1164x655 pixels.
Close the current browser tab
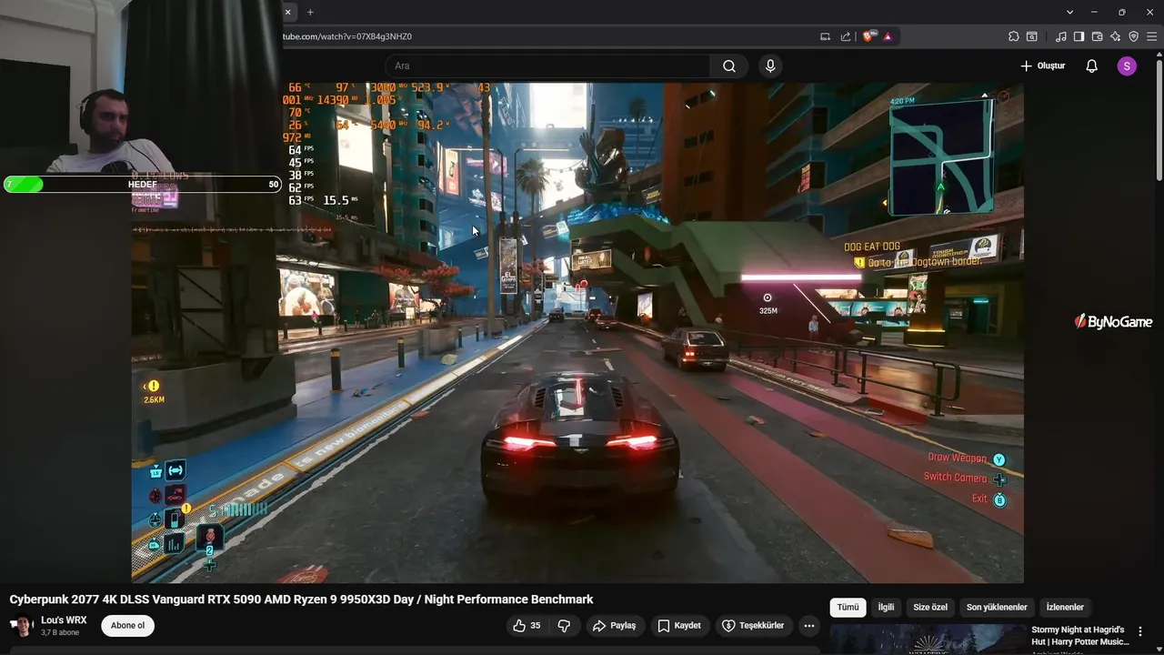coord(288,12)
